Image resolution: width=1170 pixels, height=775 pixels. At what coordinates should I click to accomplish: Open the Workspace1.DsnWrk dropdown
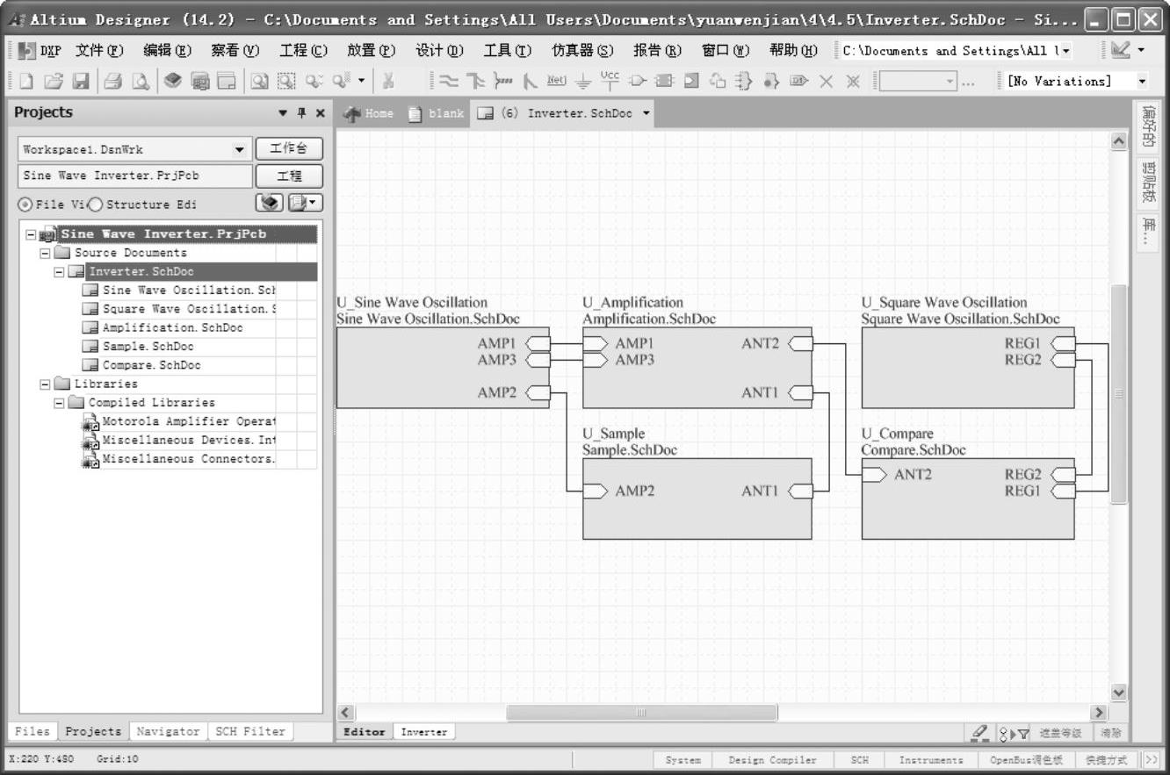click(x=240, y=150)
